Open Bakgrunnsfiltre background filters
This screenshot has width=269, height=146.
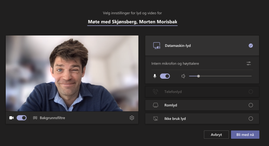click(x=52, y=118)
